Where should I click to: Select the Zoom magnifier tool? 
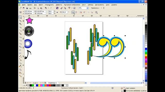(20, 27)
